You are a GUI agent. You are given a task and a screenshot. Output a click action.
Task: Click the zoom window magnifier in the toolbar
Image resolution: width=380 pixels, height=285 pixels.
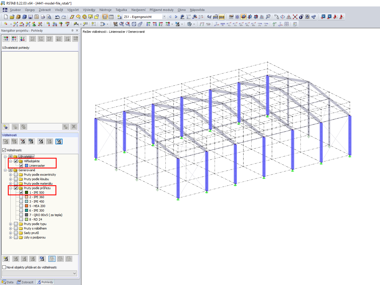[122, 24]
